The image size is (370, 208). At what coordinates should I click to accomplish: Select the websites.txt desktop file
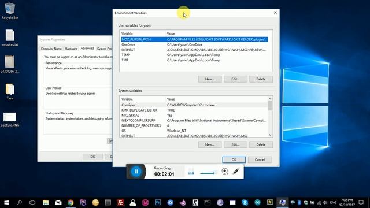[x=10, y=38]
